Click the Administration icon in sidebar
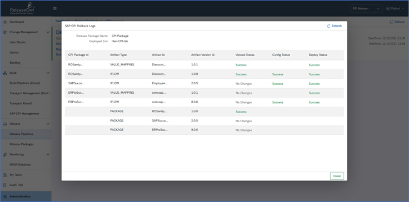409x202 pixels. pyautogui.click(x=5, y=196)
